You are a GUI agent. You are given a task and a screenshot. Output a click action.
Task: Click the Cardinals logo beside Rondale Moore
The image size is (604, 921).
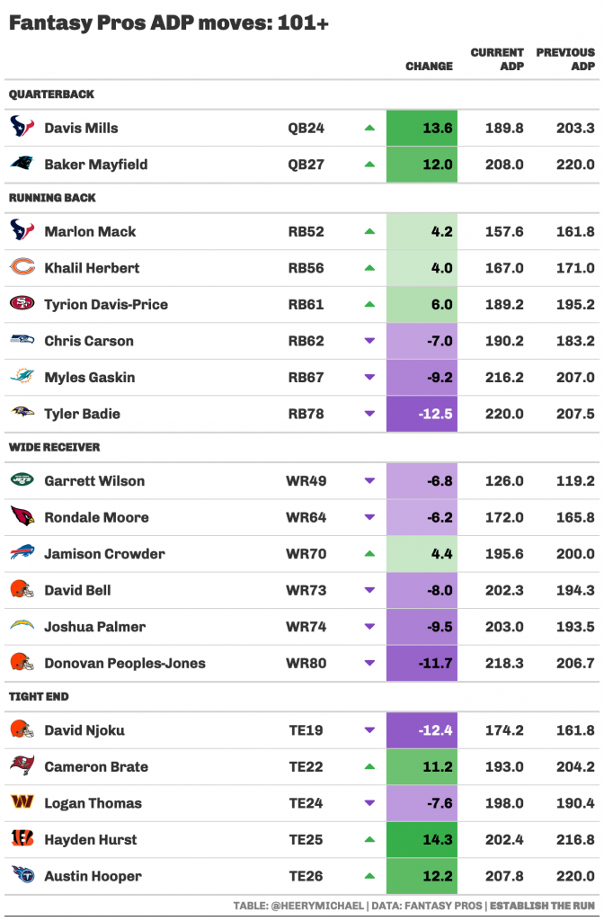coord(22,516)
